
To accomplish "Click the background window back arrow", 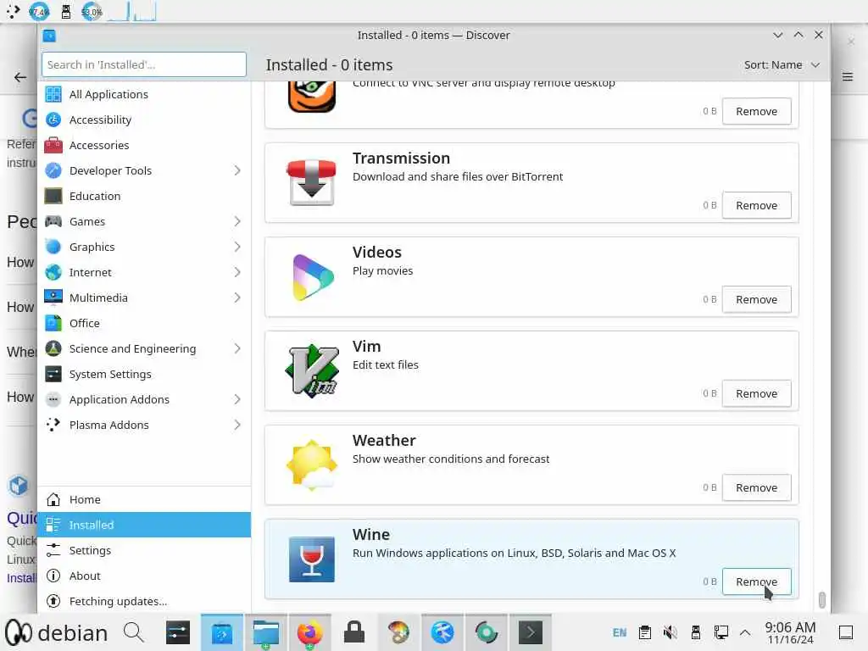I will (x=20, y=77).
